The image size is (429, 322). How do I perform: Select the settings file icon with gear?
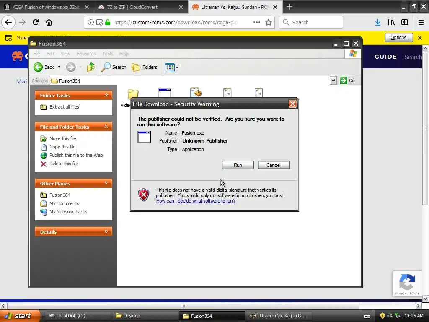(196, 92)
